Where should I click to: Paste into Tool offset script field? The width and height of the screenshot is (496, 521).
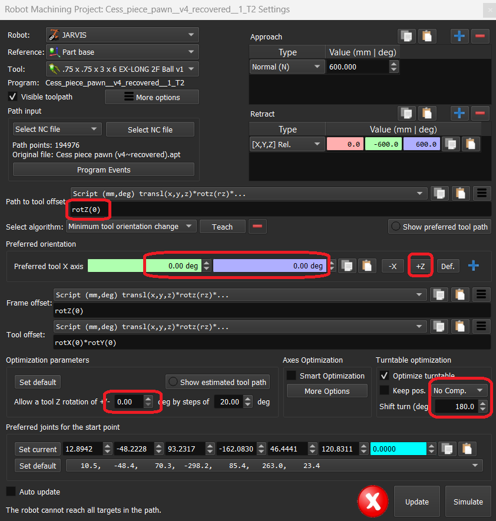pyautogui.click(x=459, y=327)
